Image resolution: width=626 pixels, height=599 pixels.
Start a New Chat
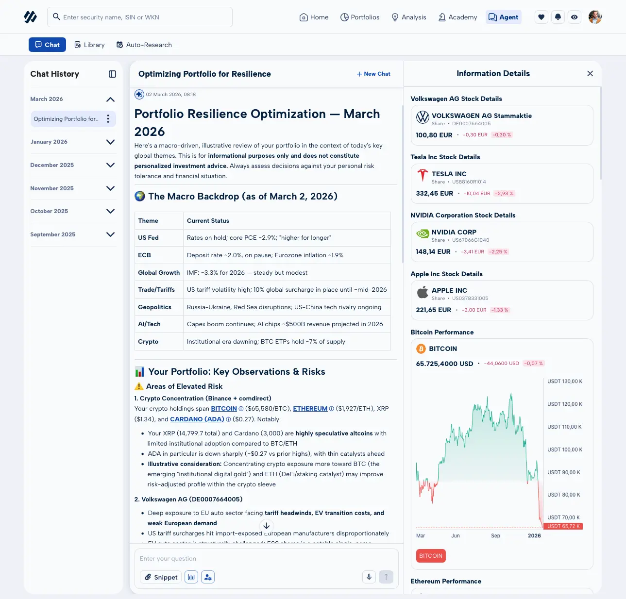373,74
